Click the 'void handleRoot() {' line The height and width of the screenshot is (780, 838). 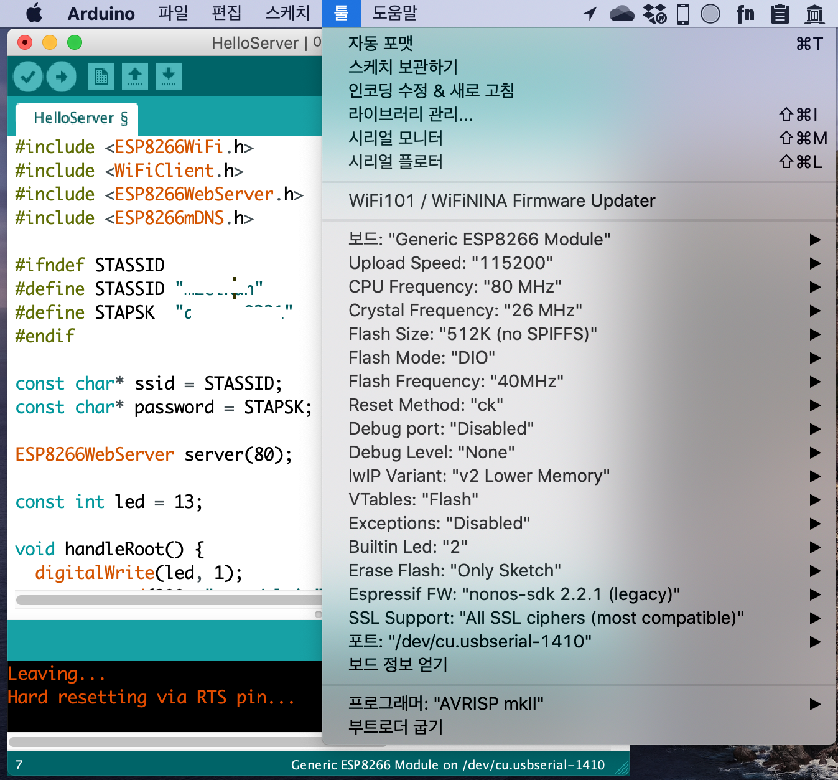109,549
